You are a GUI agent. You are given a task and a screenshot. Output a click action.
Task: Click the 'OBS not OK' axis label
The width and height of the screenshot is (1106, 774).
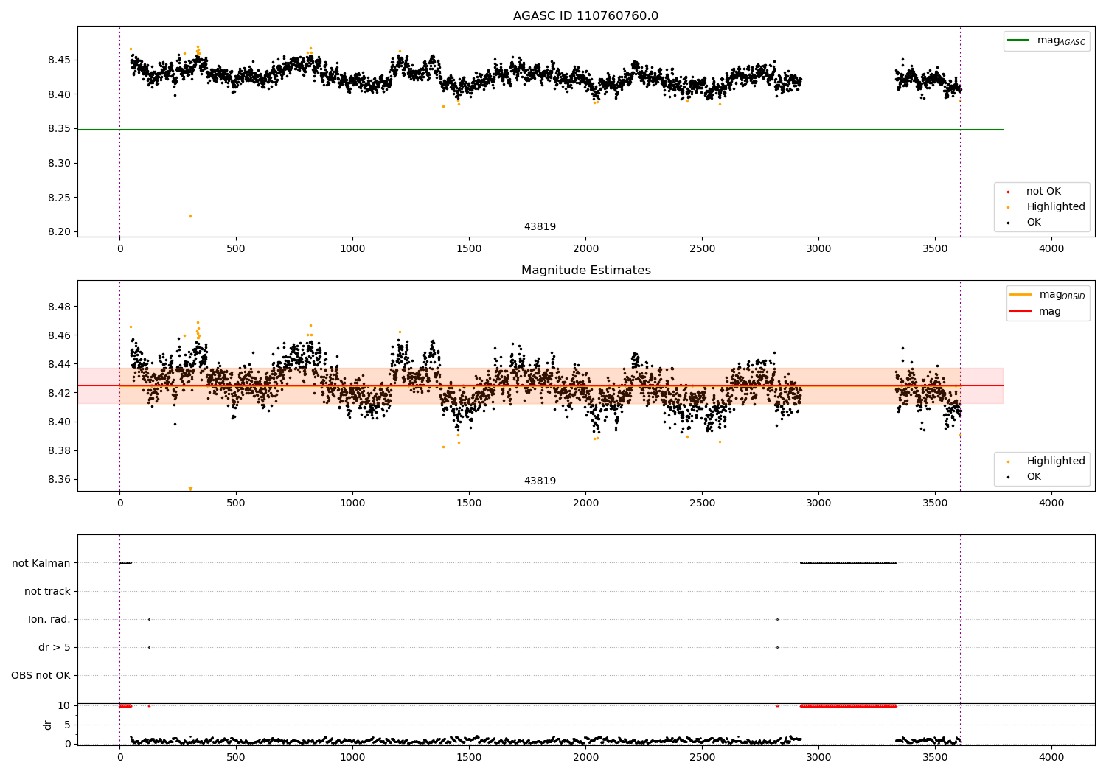41,675
